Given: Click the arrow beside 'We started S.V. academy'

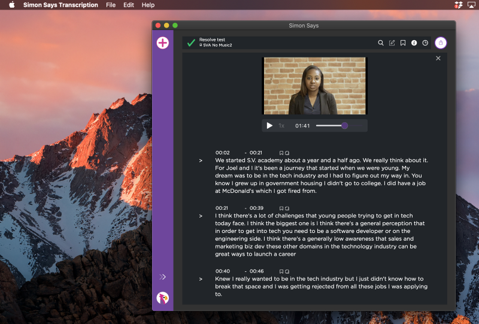Looking at the screenshot, I should 201,161.
